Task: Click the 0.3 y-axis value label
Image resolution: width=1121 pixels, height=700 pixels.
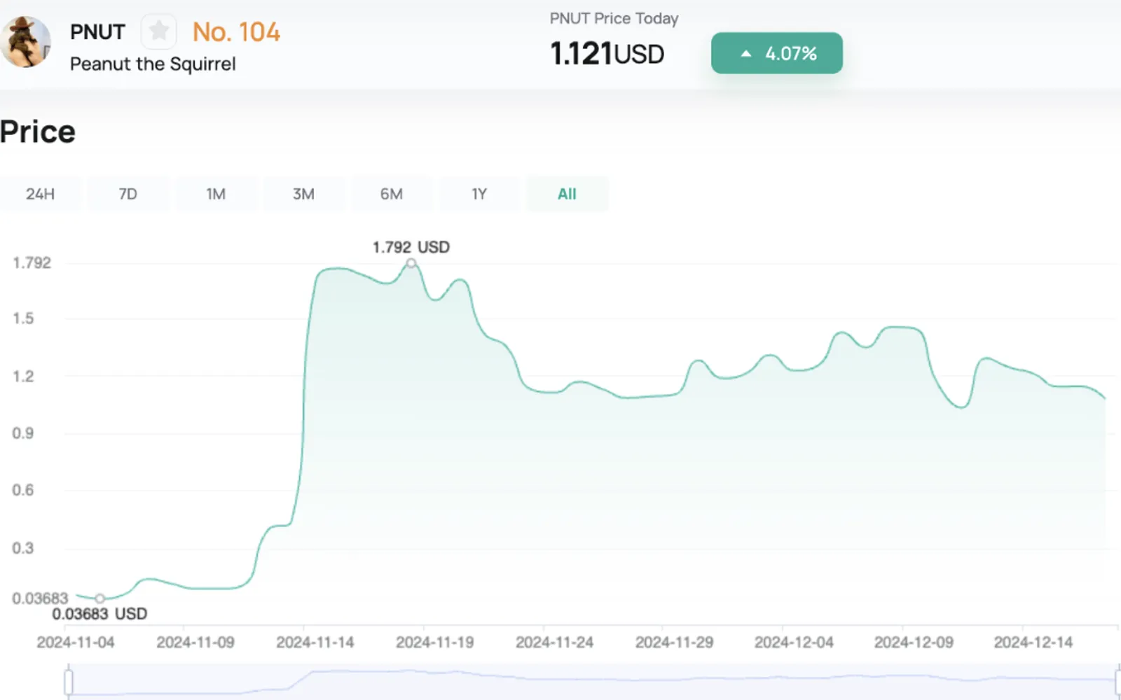Action: [23, 548]
